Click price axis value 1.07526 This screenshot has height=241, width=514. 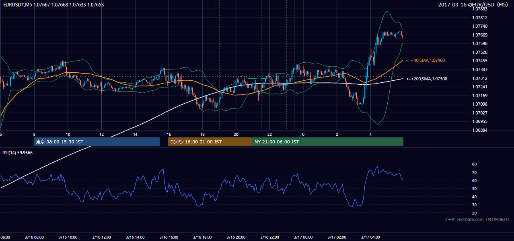(x=480, y=52)
